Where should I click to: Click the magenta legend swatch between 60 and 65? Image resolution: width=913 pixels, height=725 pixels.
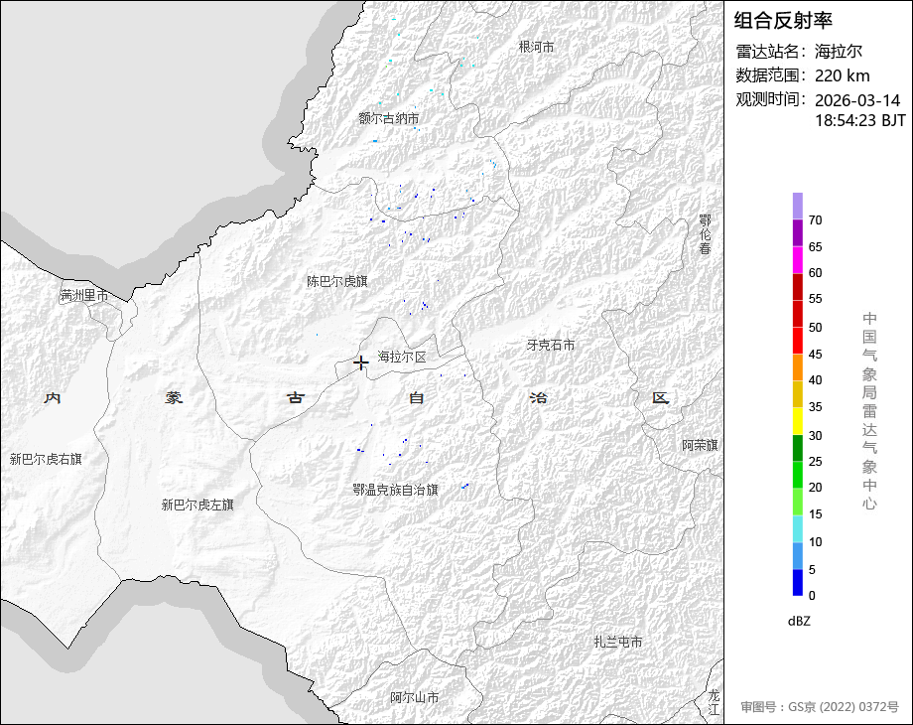(798, 260)
